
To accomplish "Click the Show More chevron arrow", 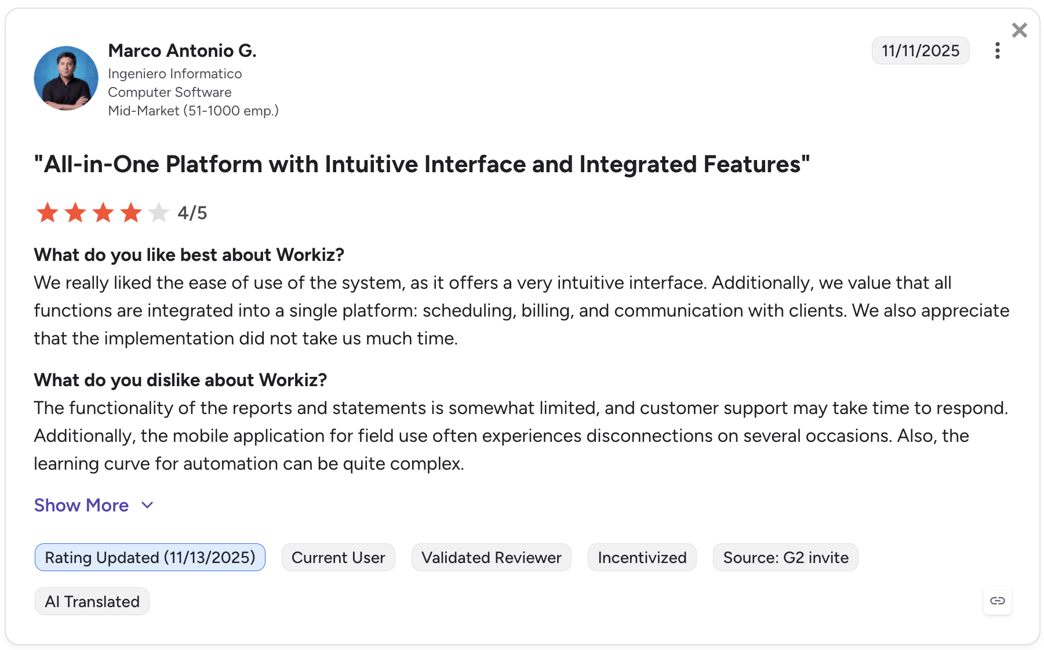I will point(147,505).
